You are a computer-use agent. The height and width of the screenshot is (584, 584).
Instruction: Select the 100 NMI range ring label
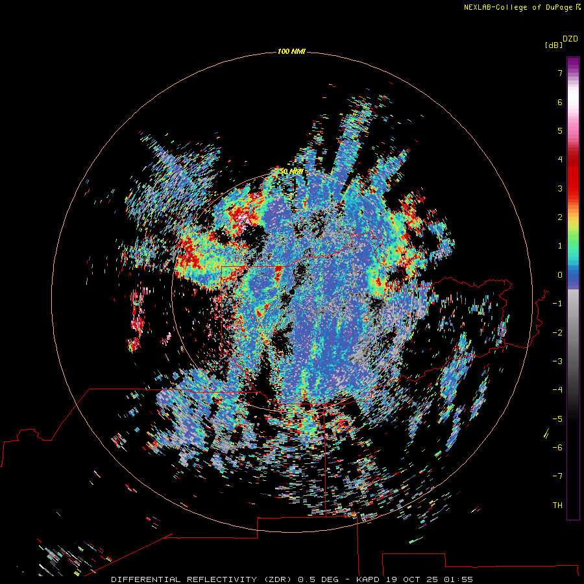[x=291, y=51]
